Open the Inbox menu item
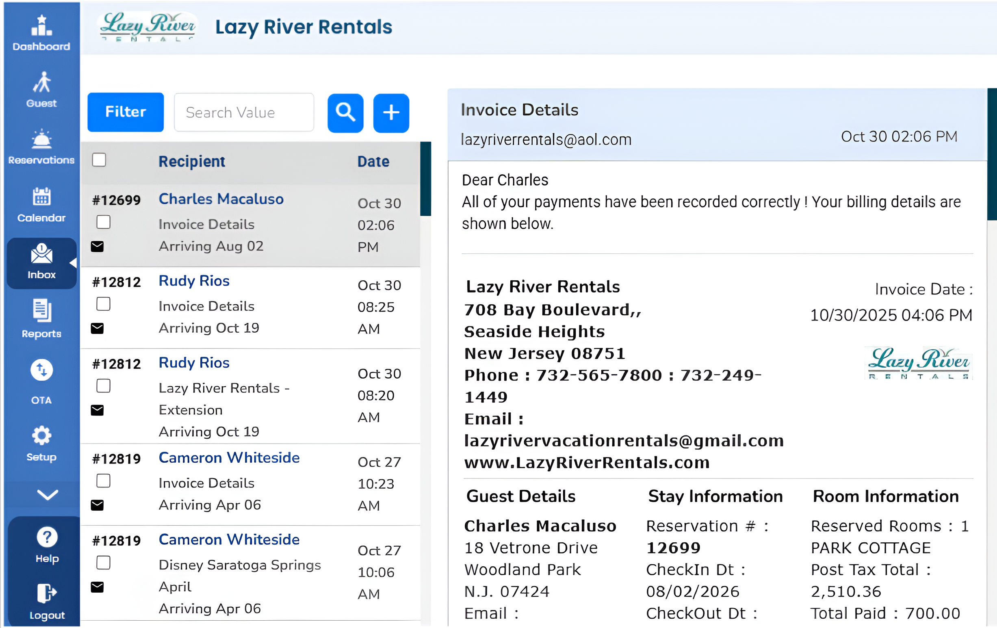The image size is (997, 628). (x=41, y=262)
